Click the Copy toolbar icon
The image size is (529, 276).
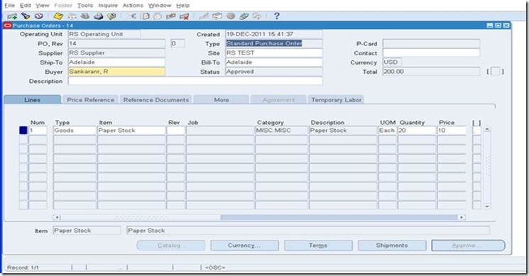tap(145, 16)
